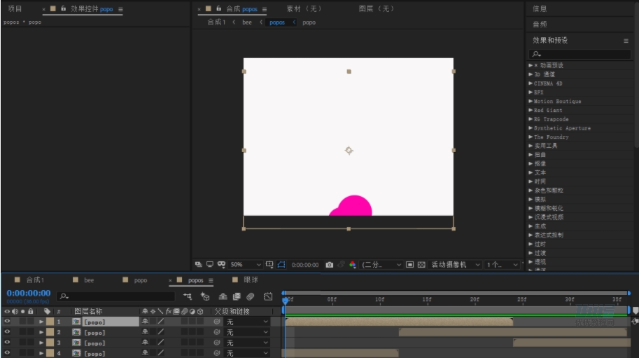
Task: Expand layer 3 popo properties
Action: (x=41, y=343)
